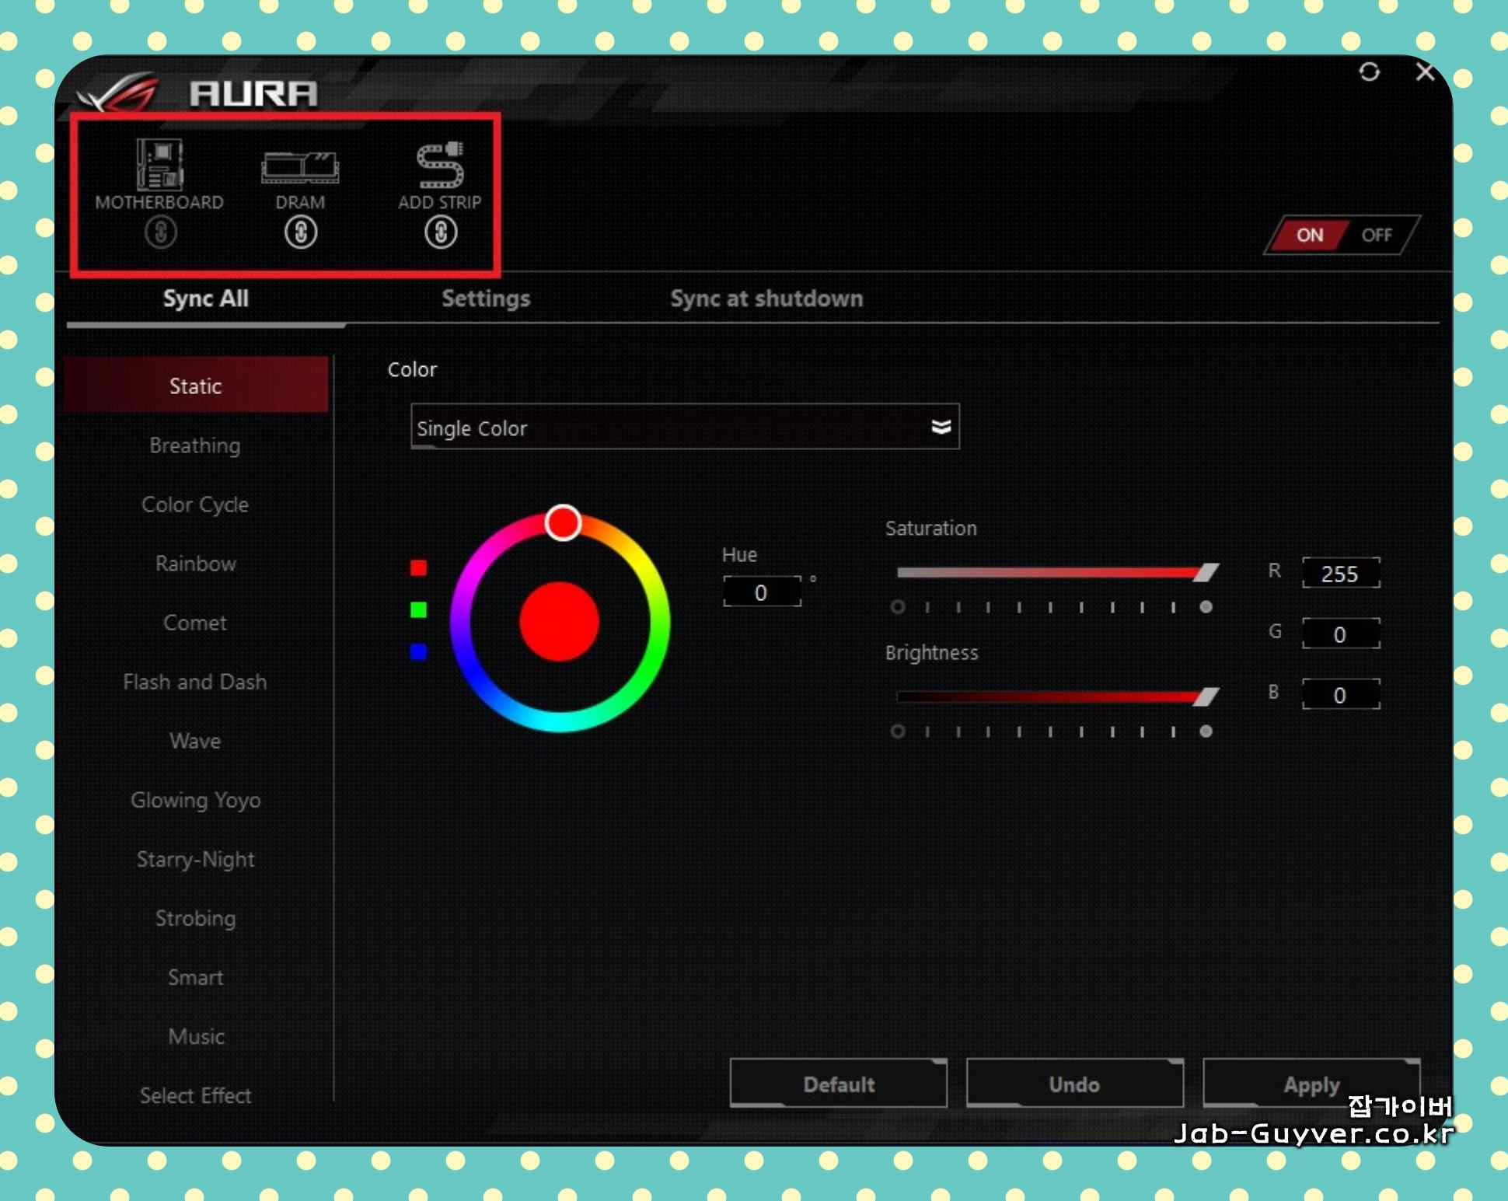Click the Default button
Viewport: 1508px width, 1201px height.
click(838, 1084)
